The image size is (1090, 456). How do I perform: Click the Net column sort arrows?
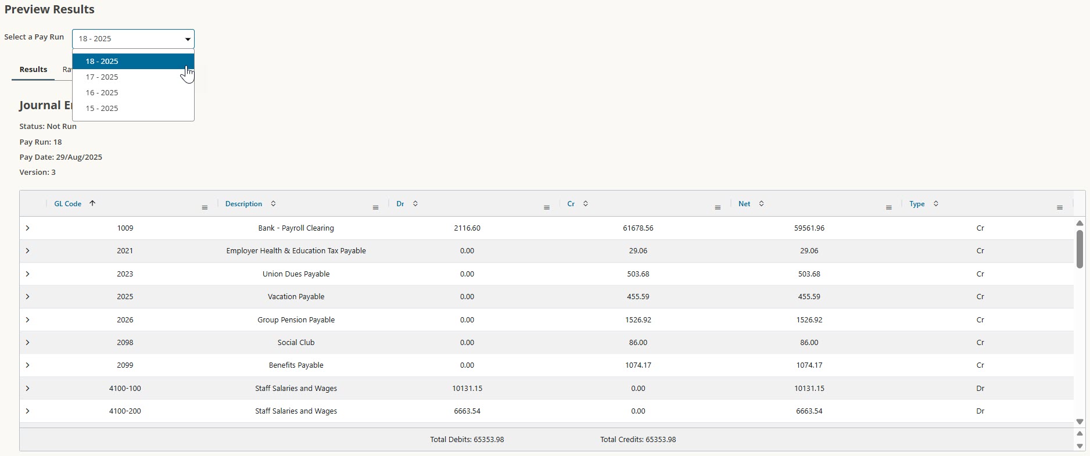761,203
